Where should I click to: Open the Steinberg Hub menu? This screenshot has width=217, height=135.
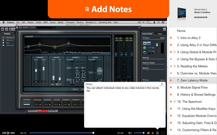point(105,22)
